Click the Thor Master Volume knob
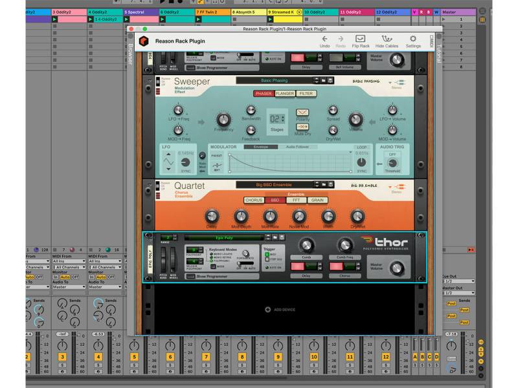 point(396,268)
